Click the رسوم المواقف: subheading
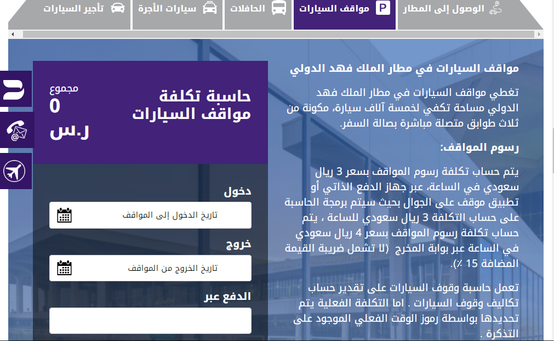 pos(479,147)
